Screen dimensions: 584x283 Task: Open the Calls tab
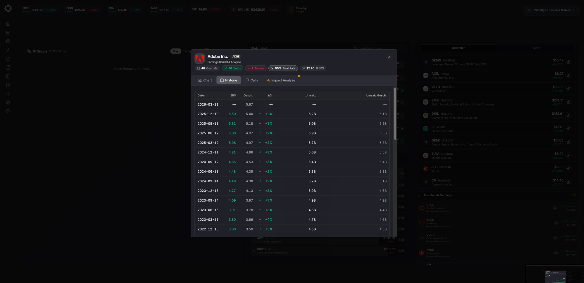(x=252, y=81)
